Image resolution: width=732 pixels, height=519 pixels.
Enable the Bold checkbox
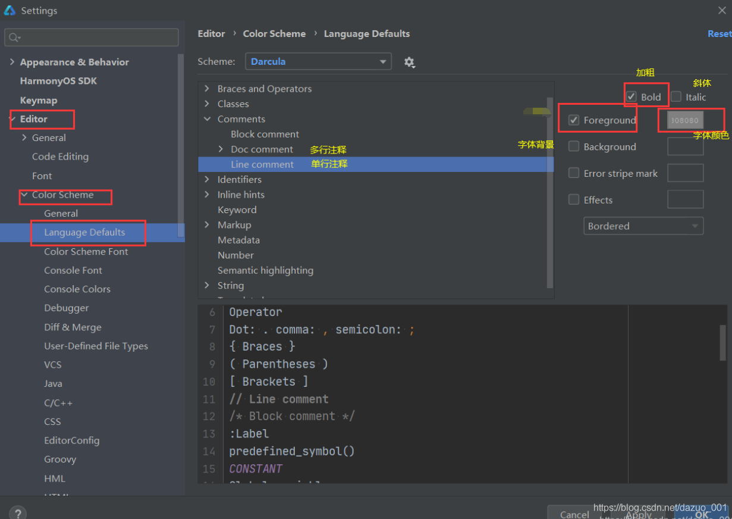[x=632, y=97]
